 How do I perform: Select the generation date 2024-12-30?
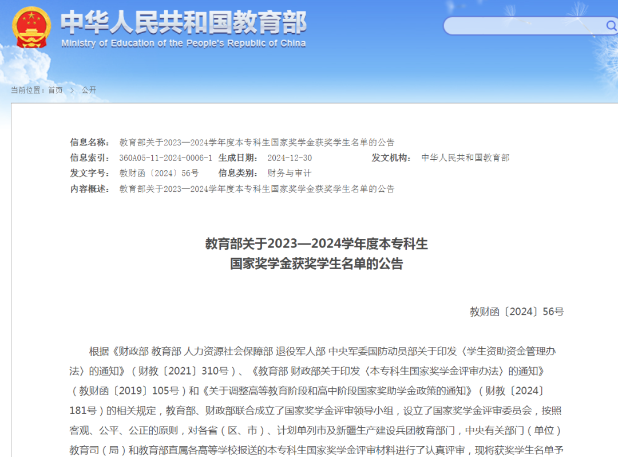[x=290, y=158]
